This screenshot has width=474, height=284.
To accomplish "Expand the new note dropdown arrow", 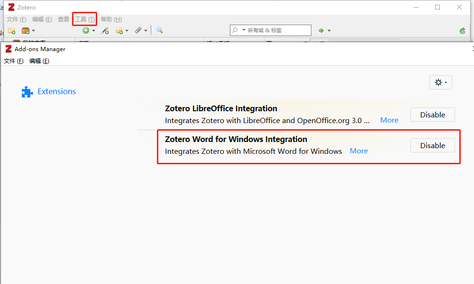I will click(x=127, y=30).
